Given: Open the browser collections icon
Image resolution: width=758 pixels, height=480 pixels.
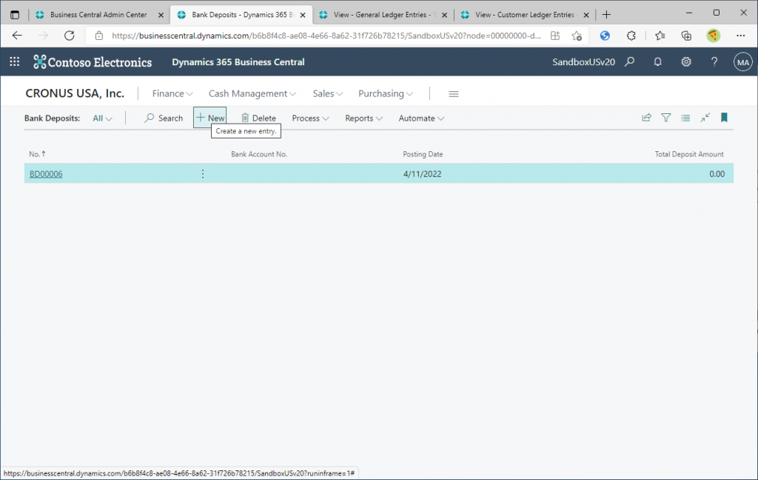Looking at the screenshot, I should pos(686,36).
